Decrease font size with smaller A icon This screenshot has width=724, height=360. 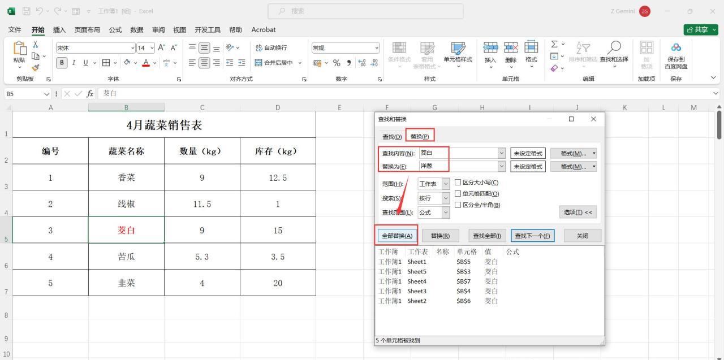(x=173, y=48)
